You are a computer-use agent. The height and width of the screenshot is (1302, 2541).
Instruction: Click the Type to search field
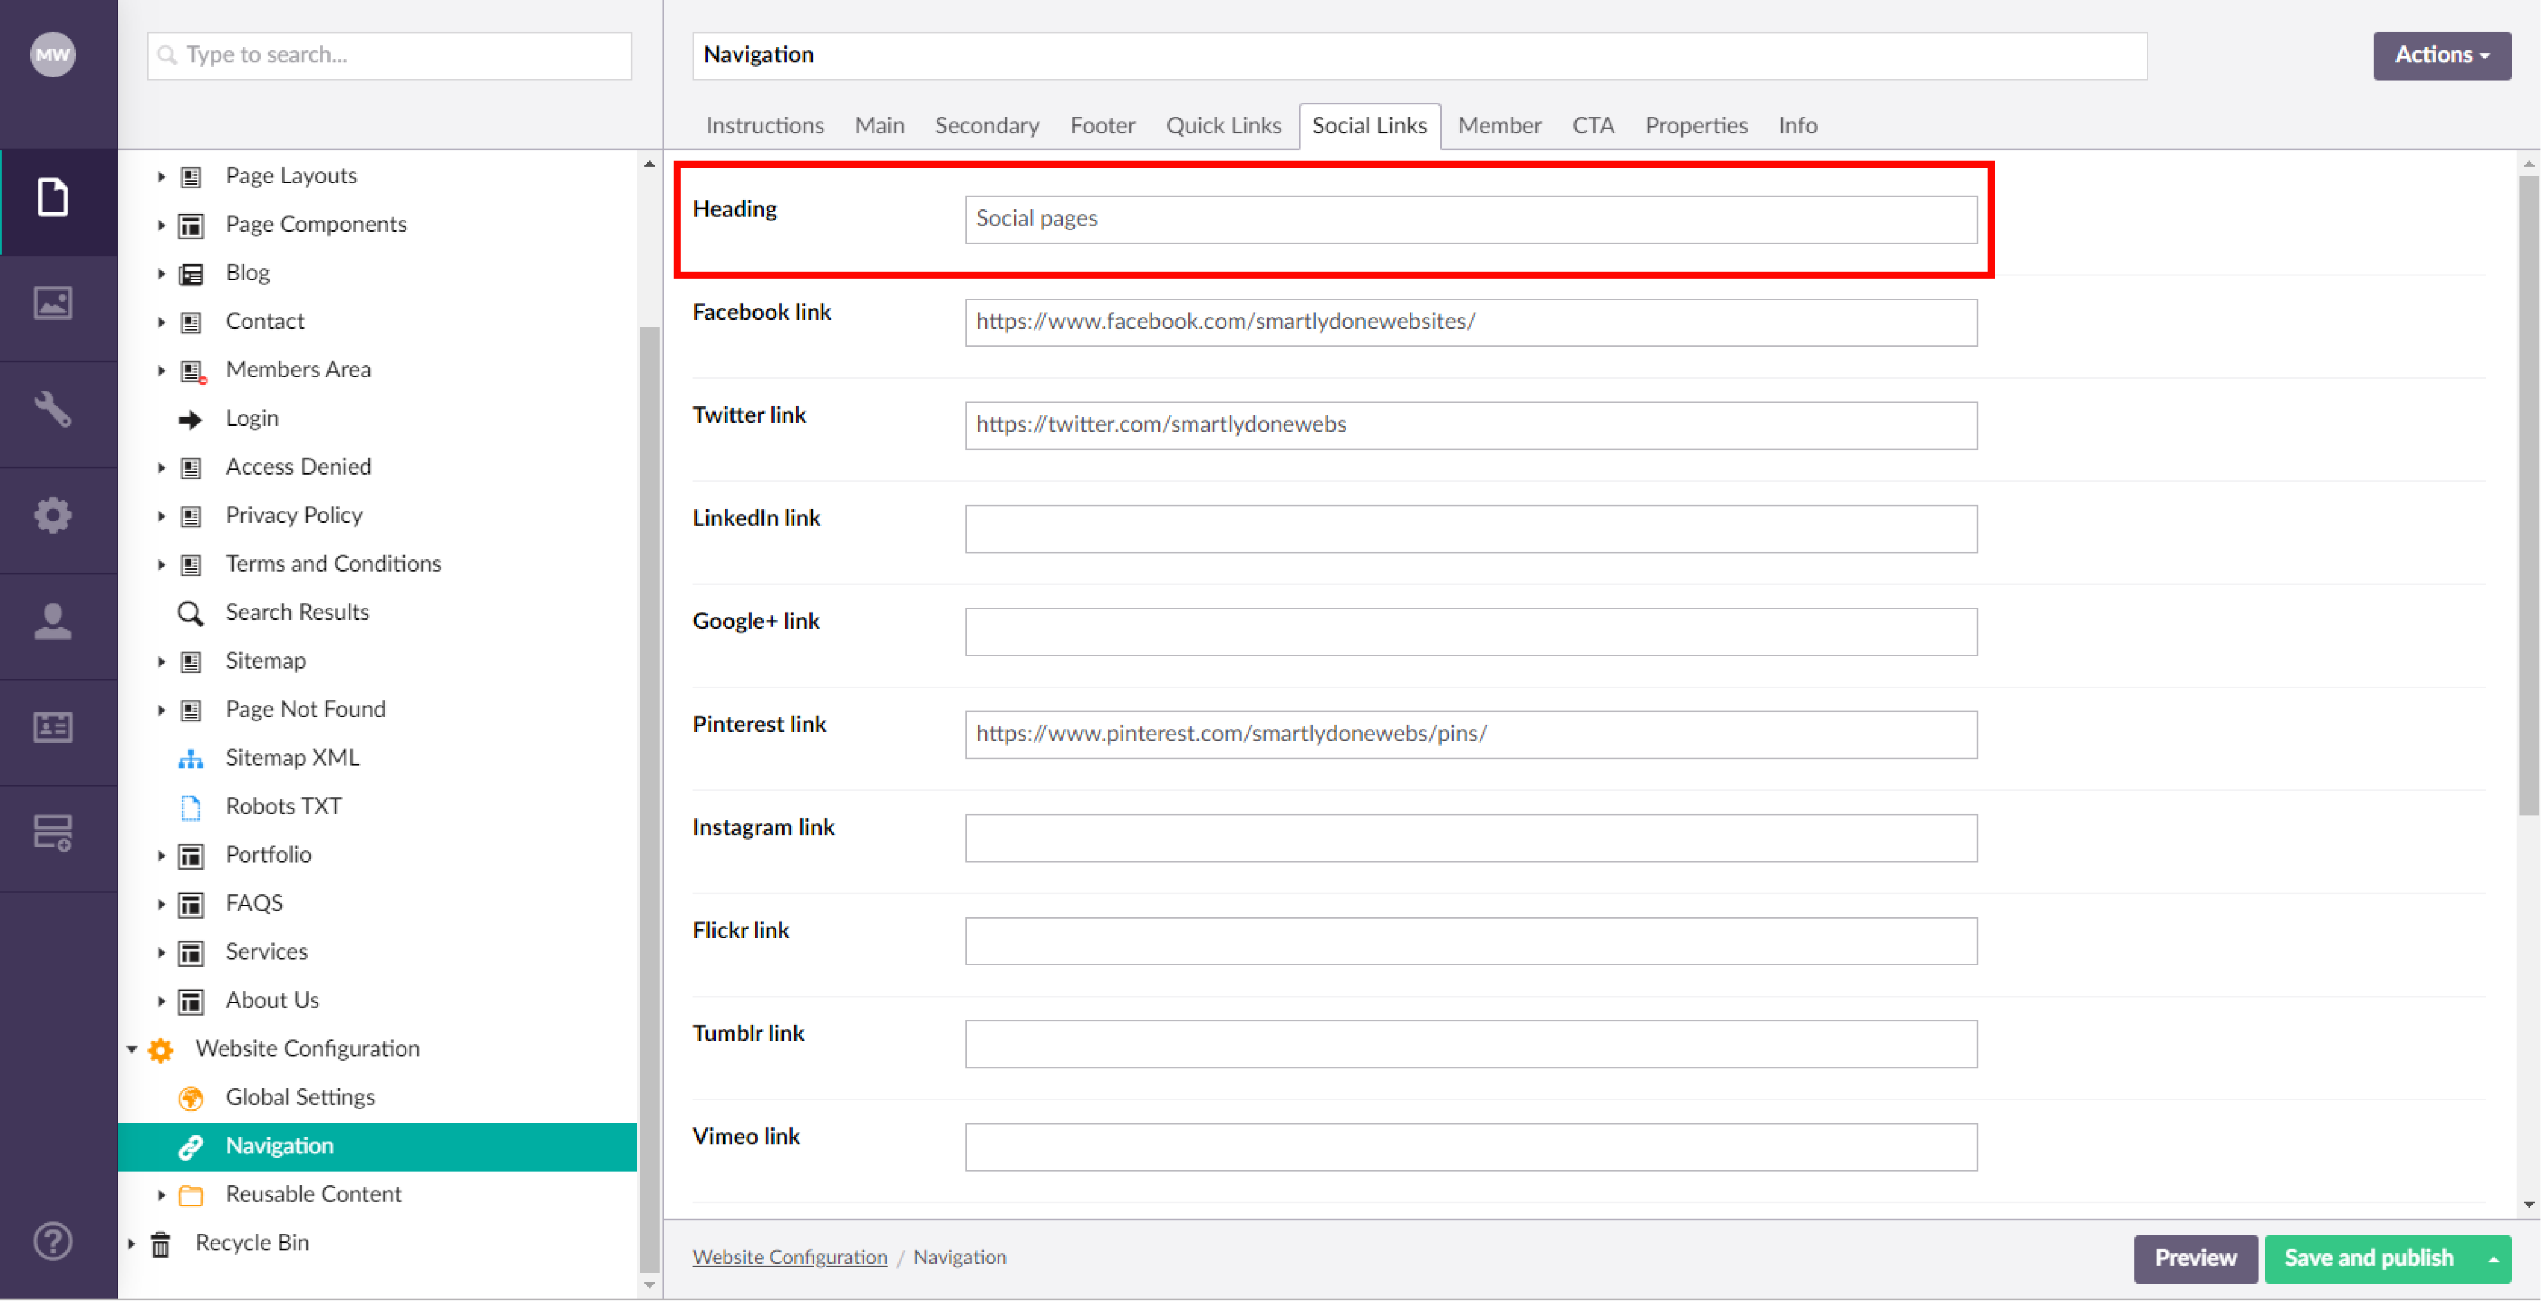[x=389, y=55]
